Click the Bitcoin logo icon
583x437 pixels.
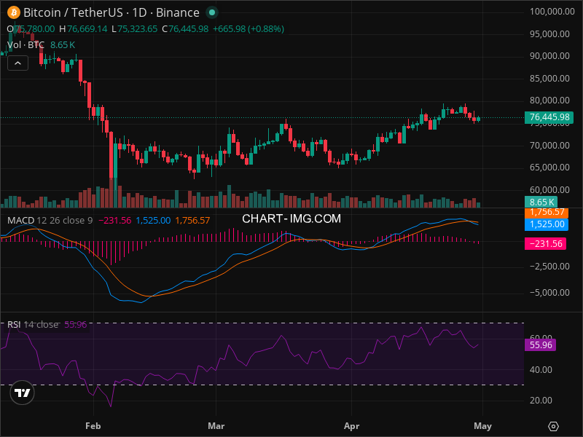pos(14,12)
